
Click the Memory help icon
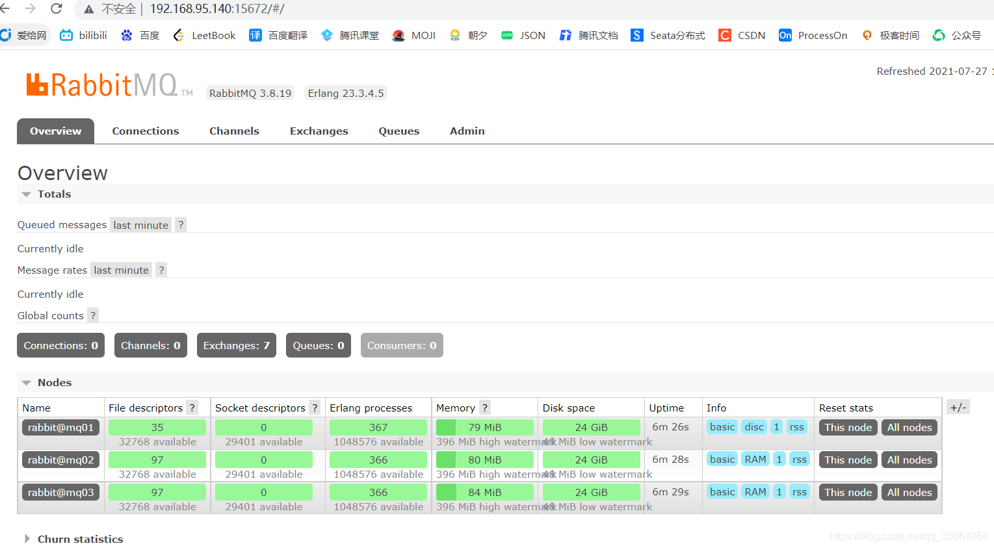484,408
